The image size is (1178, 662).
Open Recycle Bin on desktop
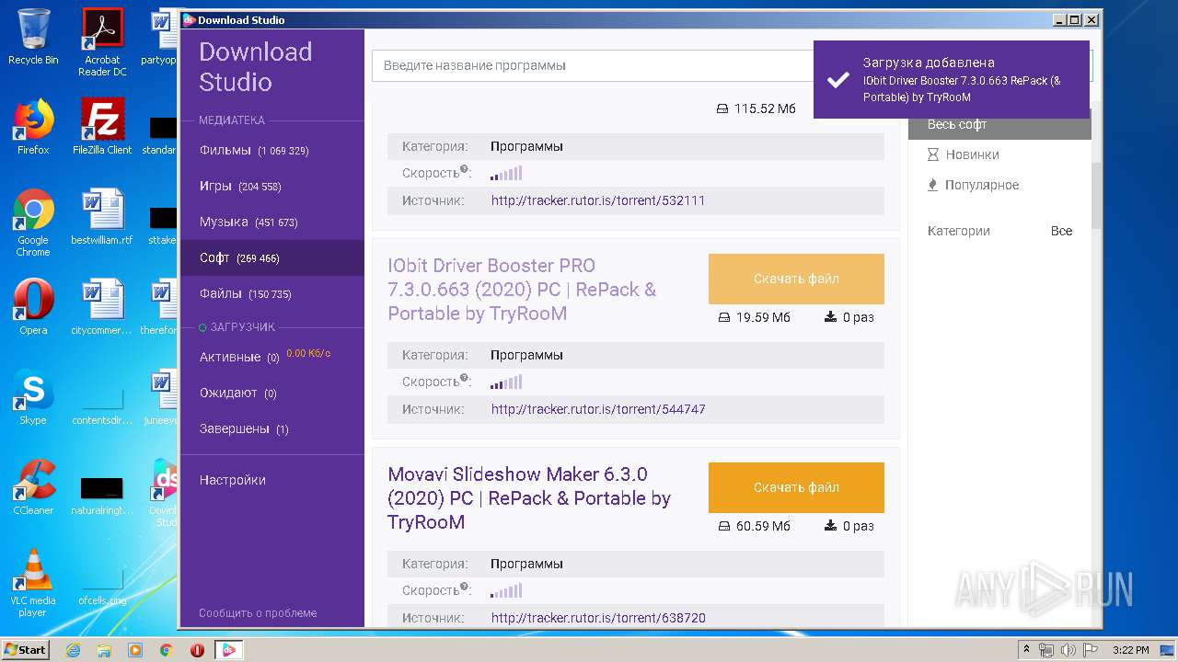click(33, 37)
